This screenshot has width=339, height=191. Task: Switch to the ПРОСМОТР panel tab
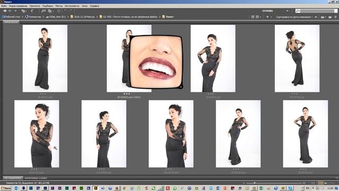point(11,22)
